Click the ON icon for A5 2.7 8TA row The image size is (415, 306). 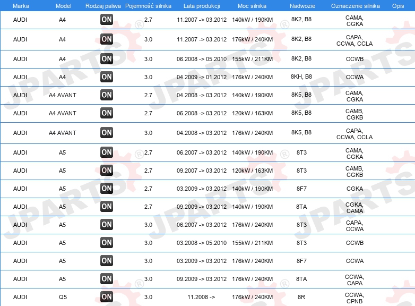tap(107, 206)
